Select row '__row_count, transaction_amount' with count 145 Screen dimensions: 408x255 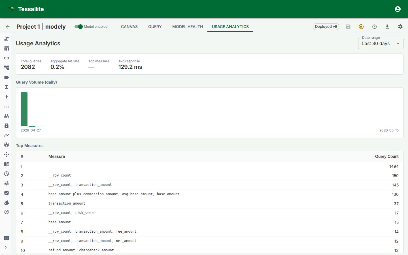210,185
